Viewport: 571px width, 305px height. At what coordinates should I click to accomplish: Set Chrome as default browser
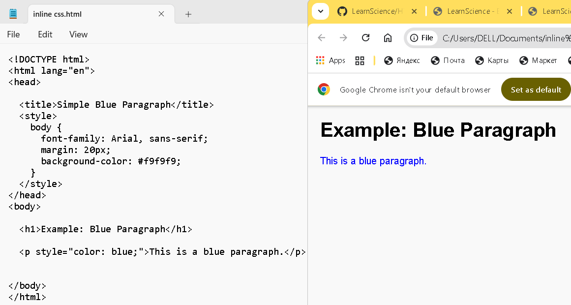(x=536, y=90)
